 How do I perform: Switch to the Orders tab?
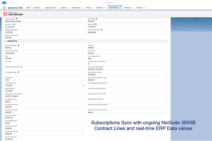click(88, 8)
